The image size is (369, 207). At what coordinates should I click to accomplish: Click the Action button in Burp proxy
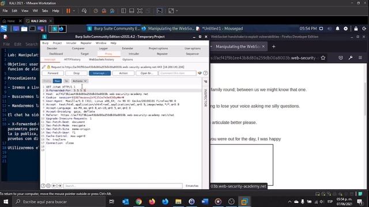123,73
